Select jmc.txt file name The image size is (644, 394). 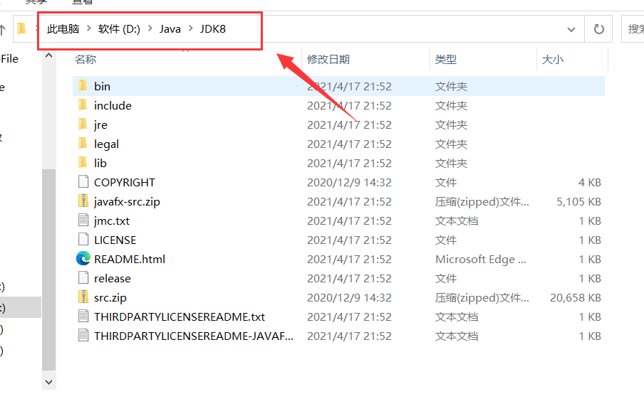pyautogui.click(x=112, y=221)
